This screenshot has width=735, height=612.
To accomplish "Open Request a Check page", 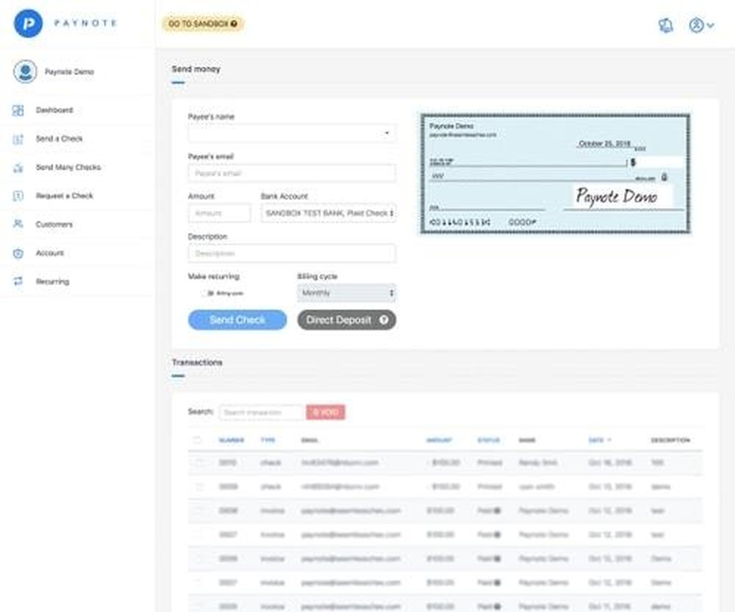I will (64, 196).
